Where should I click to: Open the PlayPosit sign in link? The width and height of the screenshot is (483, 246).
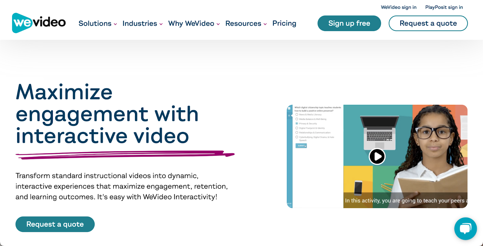pos(444,7)
